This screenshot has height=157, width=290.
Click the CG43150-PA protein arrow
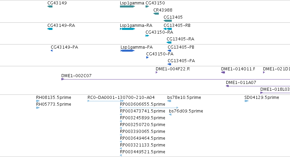pyautogui.click(x=148, y=57)
